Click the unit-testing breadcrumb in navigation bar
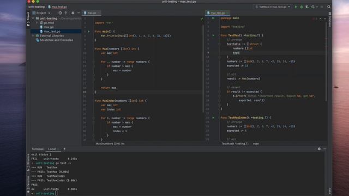The height and width of the screenshot is (196, 349). 37,7
